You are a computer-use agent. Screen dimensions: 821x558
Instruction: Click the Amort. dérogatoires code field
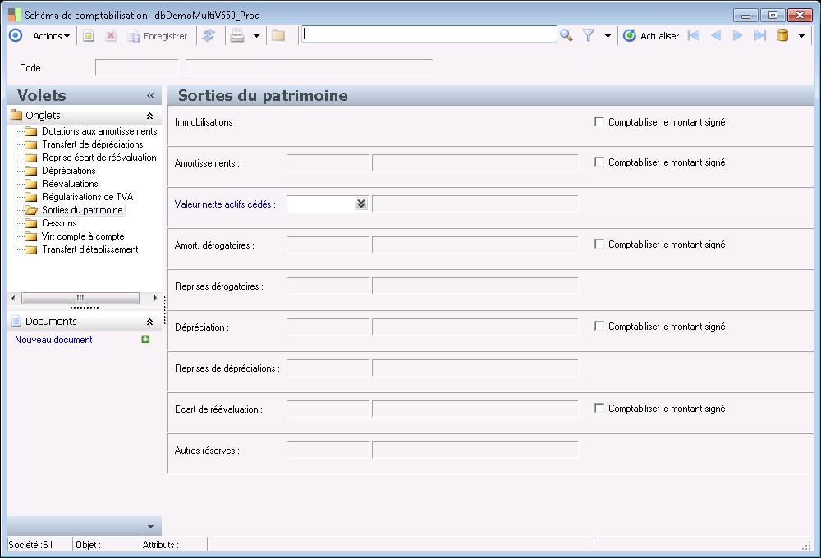(x=328, y=245)
